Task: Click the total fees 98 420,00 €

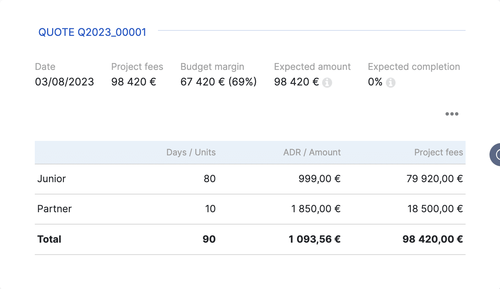Action: click(433, 239)
